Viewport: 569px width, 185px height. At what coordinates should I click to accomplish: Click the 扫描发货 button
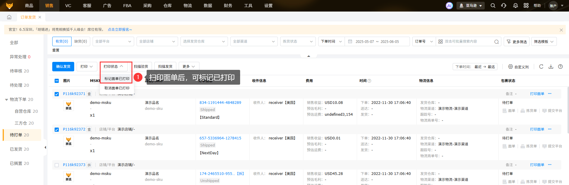165,67
